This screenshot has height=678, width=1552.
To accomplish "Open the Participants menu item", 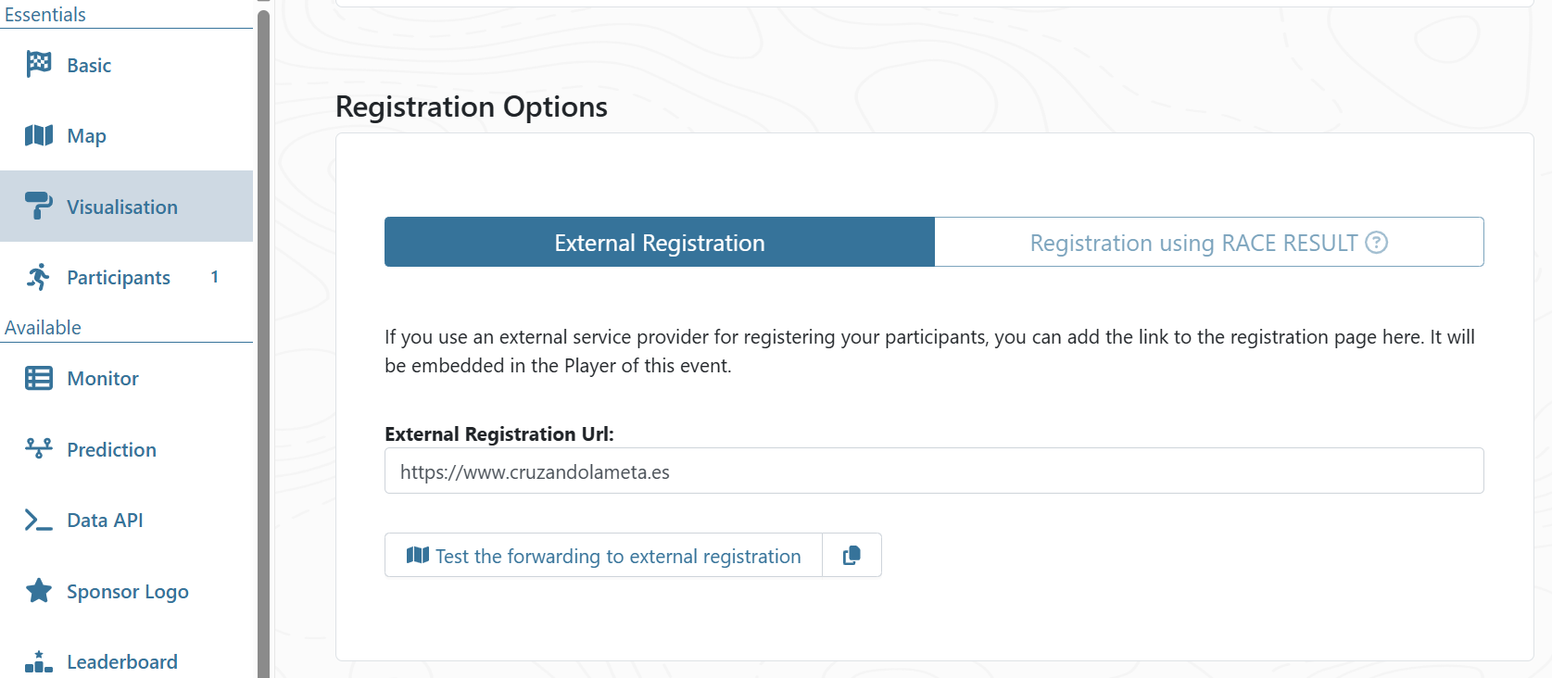I will [x=119, y=278].
